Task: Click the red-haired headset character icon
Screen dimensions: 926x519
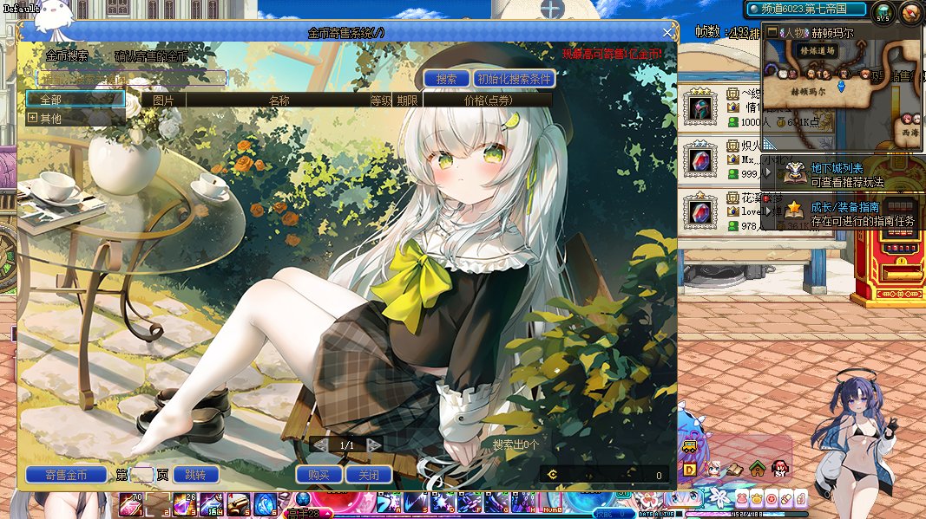Action: 779,469
